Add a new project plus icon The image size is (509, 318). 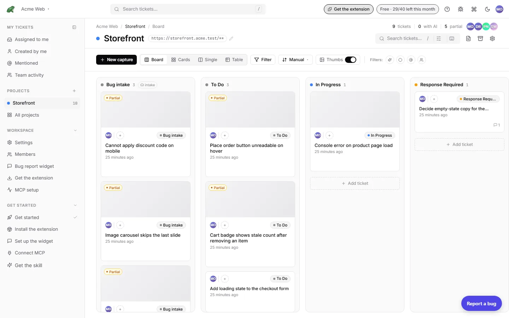point(74,91)
